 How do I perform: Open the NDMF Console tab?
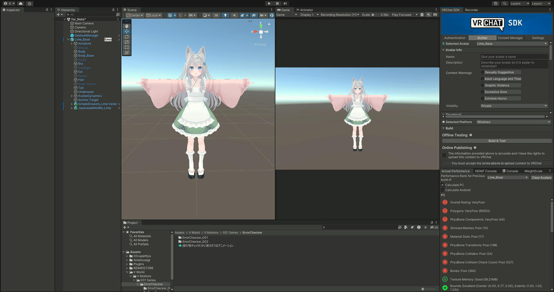[x=485, y=171]
